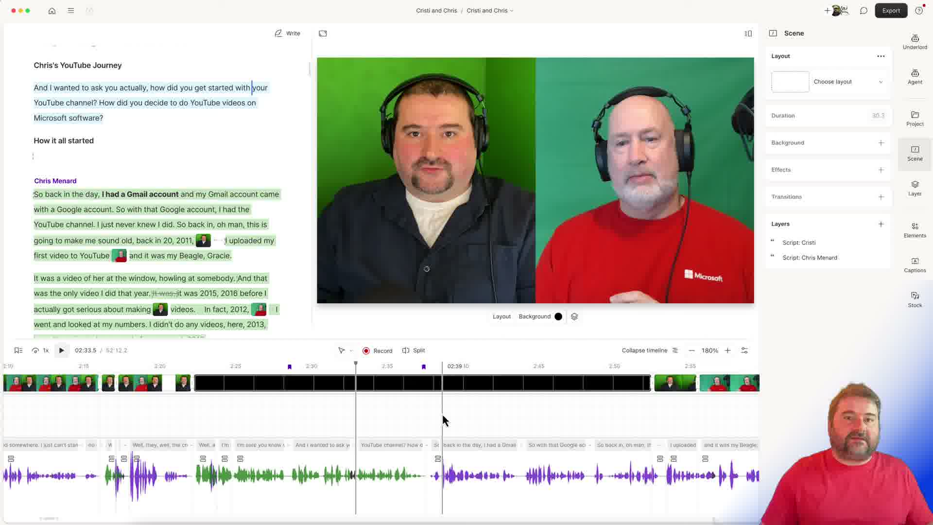Open the cursor tool dropdown near Record
The height and width of the screenshot is (525, 933).
345,350
